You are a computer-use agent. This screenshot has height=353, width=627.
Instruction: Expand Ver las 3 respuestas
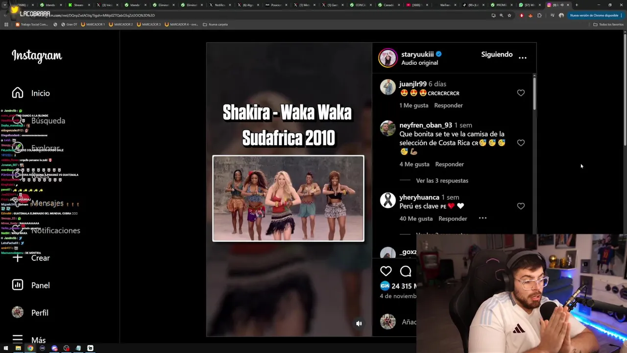(x=442, y=180)
